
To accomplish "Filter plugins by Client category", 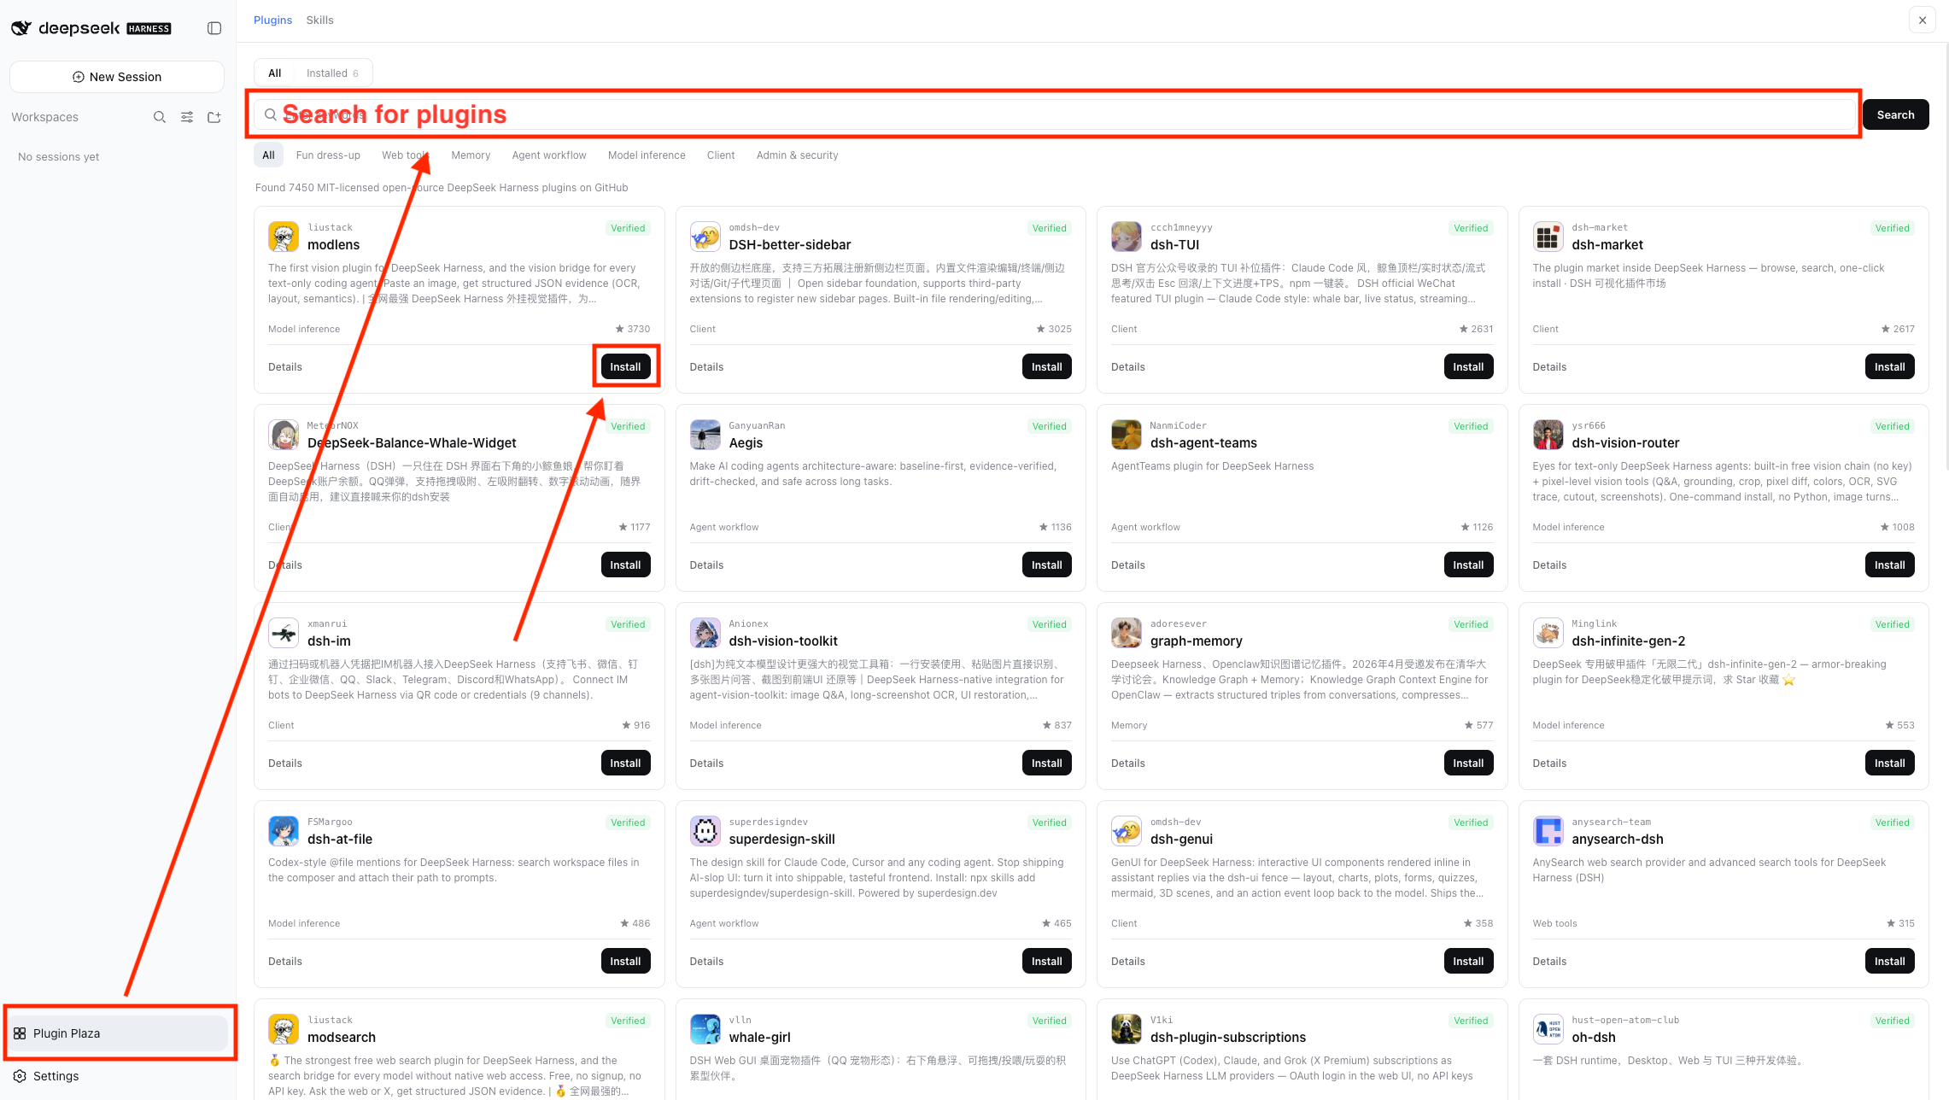I will point(721,155).
